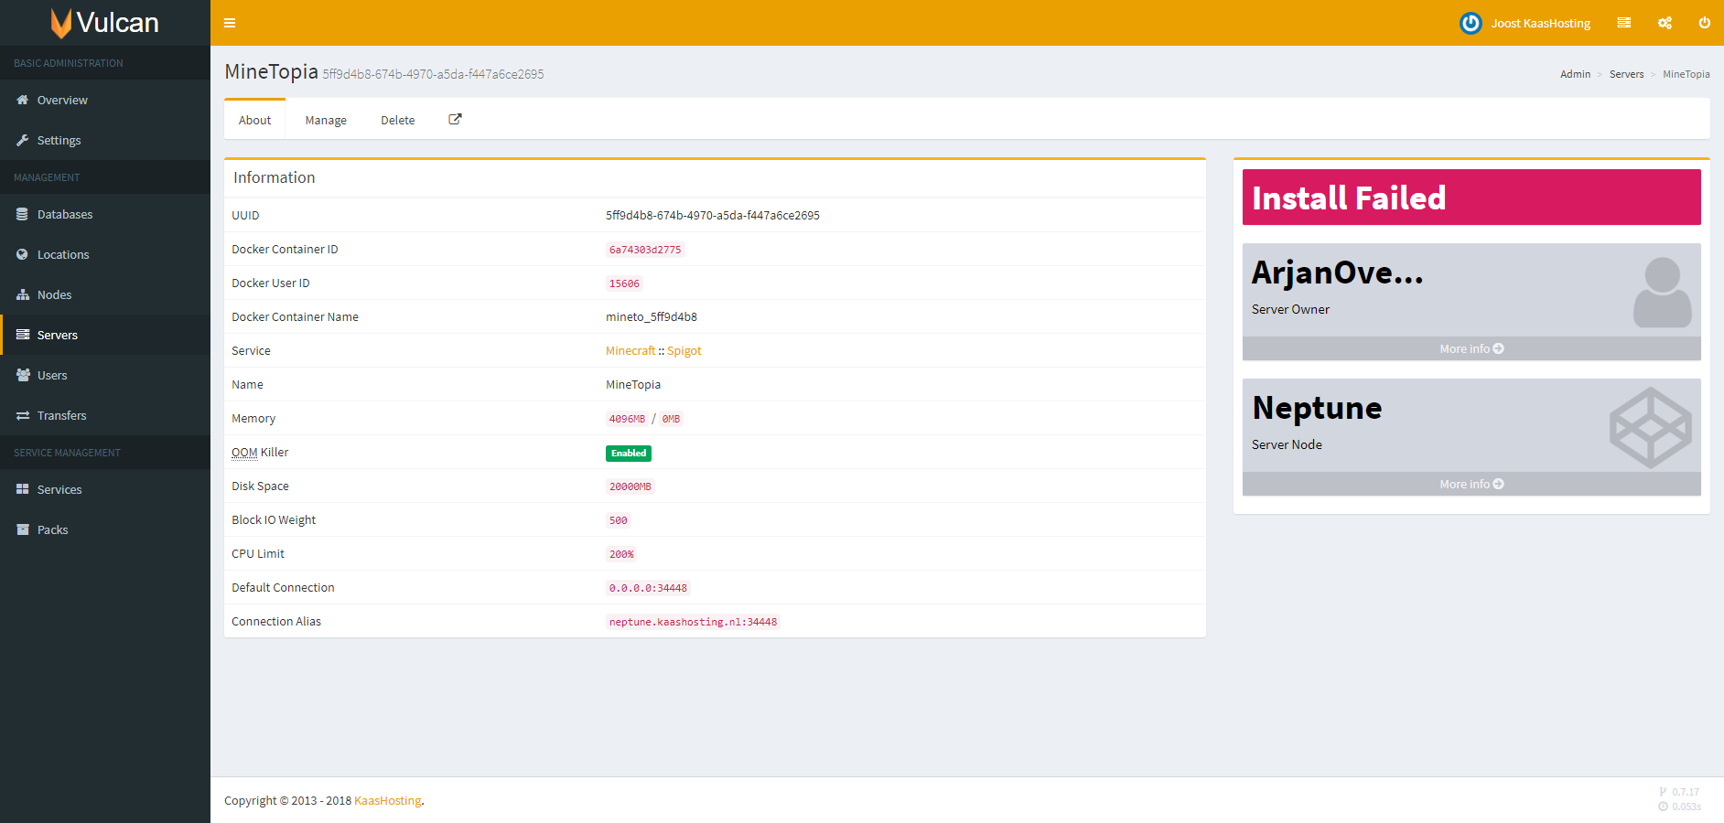Viewport: 1724px width, 823px height.
Task: Click the server list icon in header
Action: click(x=1623, y=23)
